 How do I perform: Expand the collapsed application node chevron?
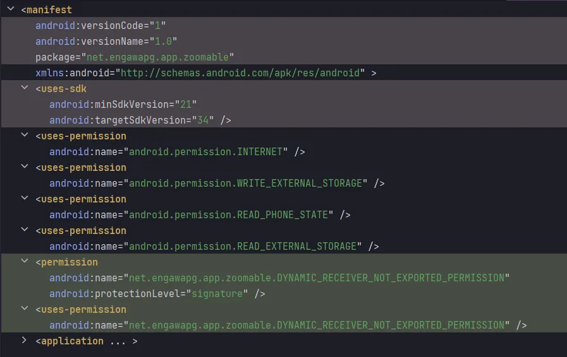pos(25,341)
